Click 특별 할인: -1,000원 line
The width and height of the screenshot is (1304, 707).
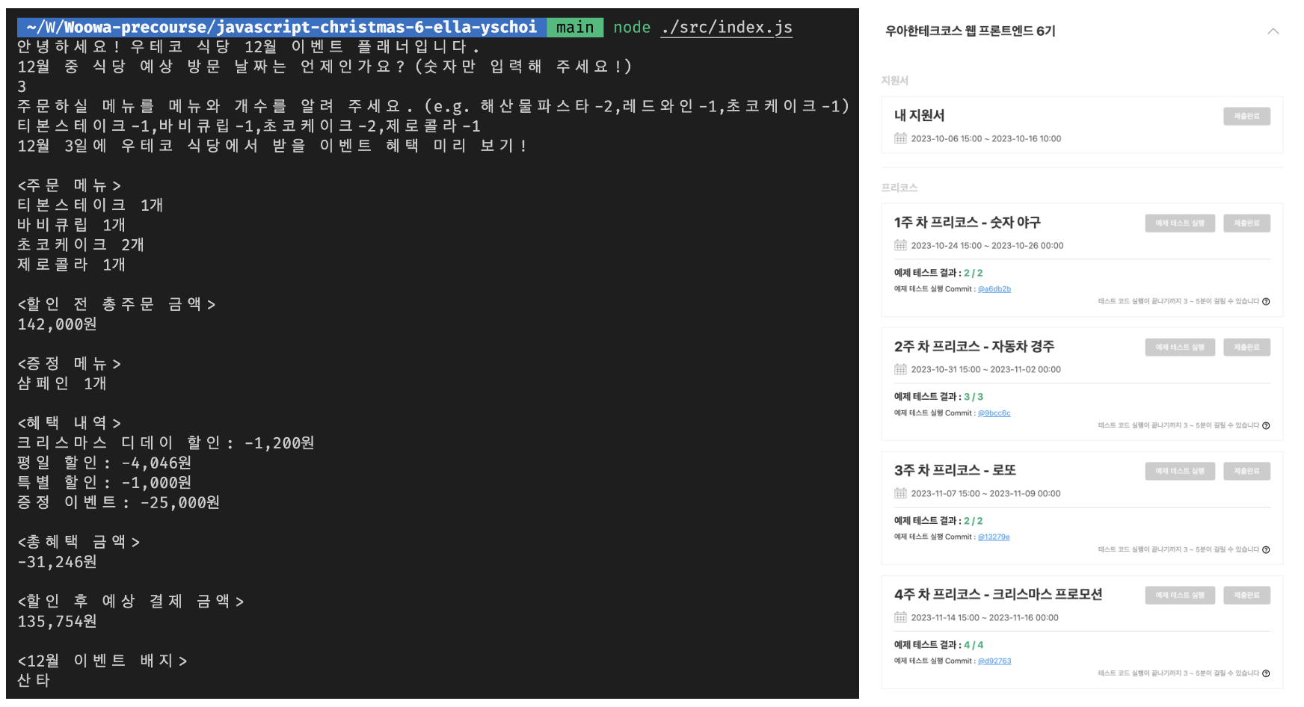click(x=104, y=483)
